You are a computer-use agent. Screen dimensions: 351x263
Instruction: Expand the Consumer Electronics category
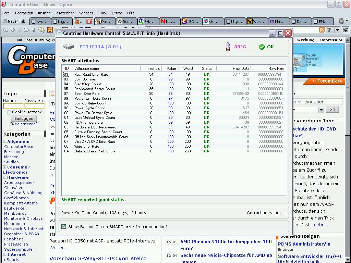[x=5, y=167]
